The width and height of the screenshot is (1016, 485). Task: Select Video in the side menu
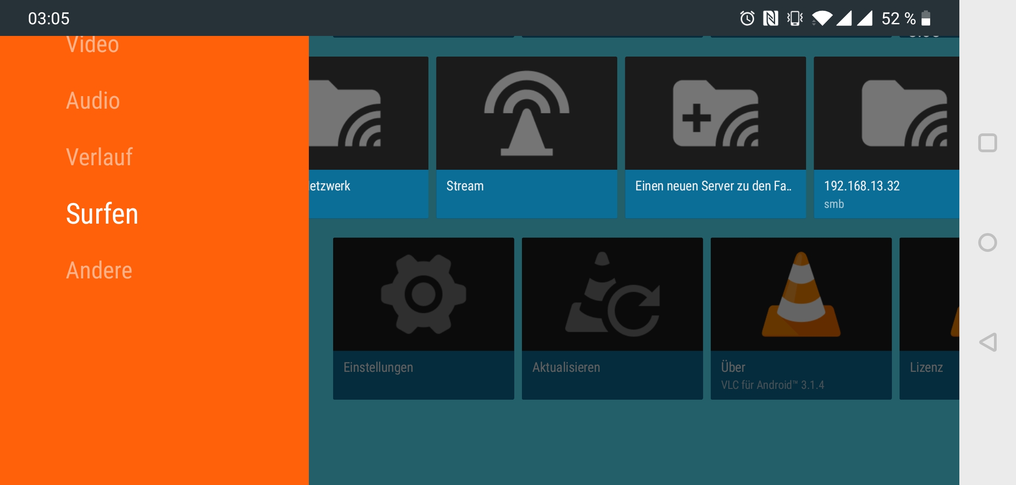pos(93,45)
